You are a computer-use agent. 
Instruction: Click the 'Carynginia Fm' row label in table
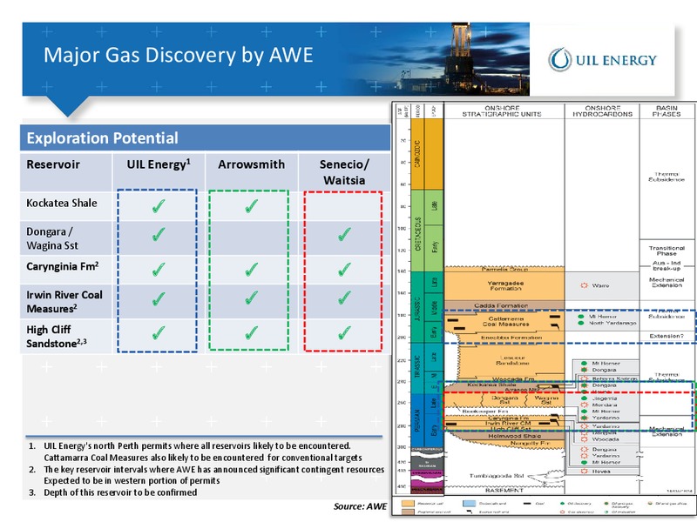[62, 266]
